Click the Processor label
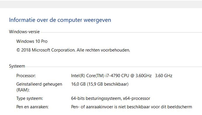 pos(26,76)
